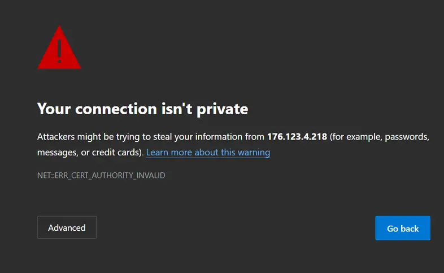The width and height of the screenshot is (444, 273).
Task: Click the words 'might be trying'
Action: pyautogui.click(x=108, y=137)
